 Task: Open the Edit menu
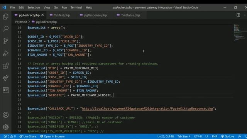(x=21, y=7)
